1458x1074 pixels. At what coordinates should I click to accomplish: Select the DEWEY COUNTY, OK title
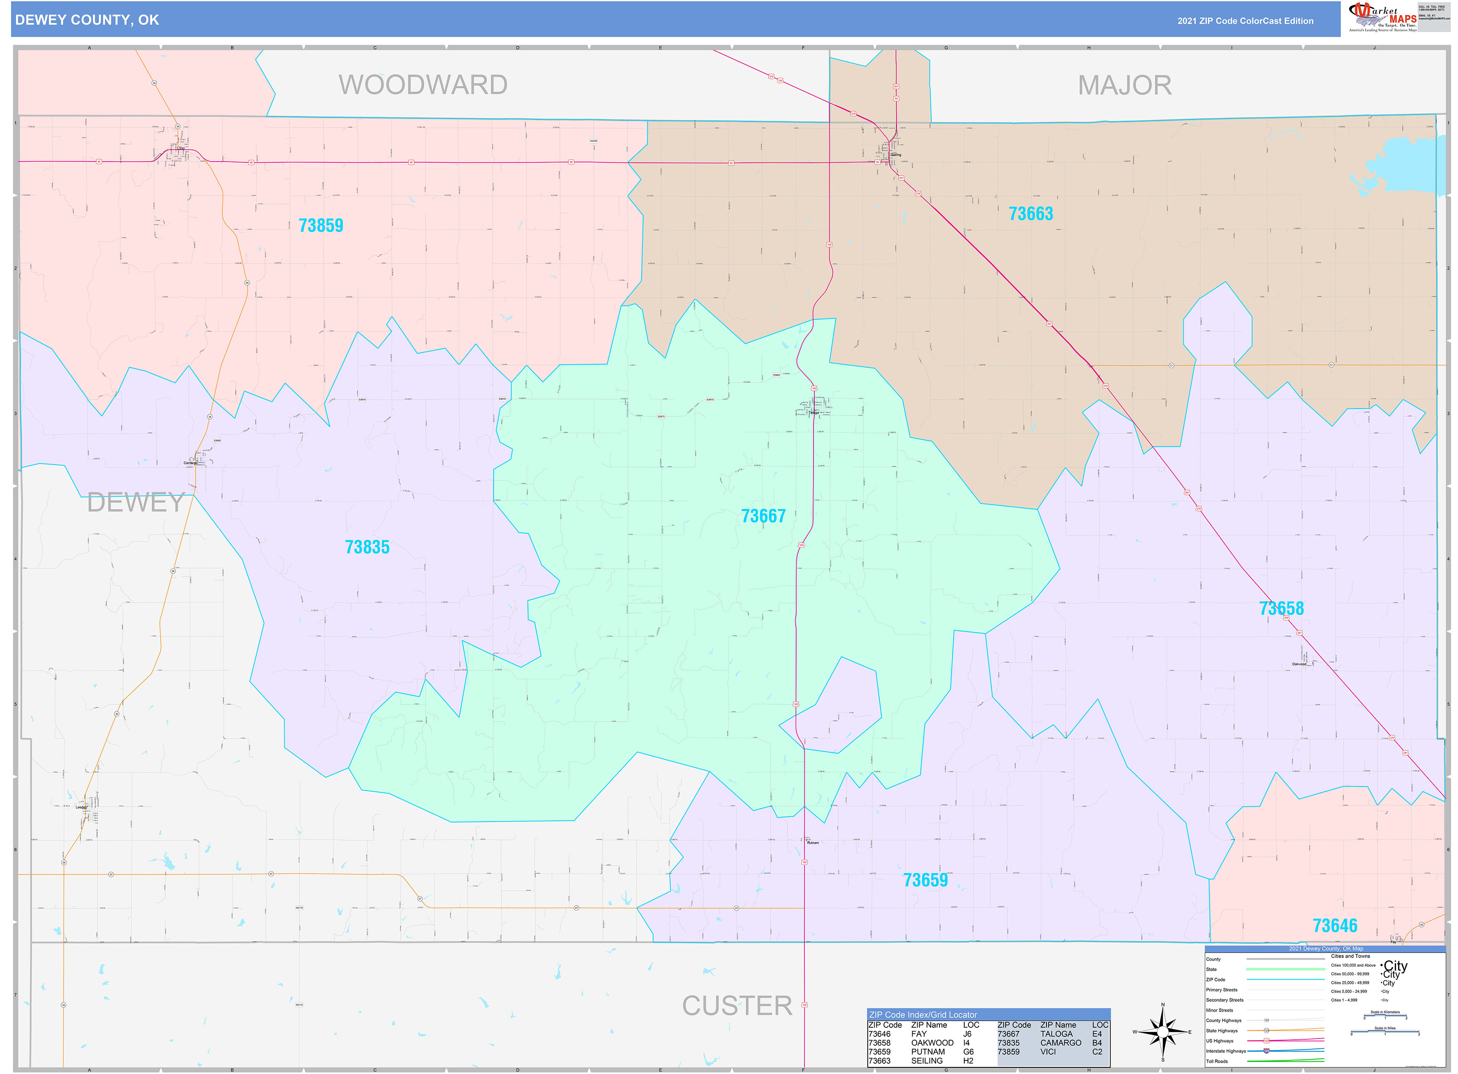[88, 20]
